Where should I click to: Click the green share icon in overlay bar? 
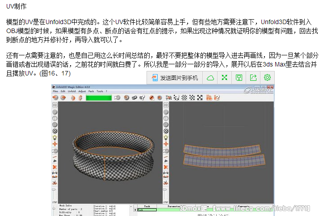pos(253,78)
